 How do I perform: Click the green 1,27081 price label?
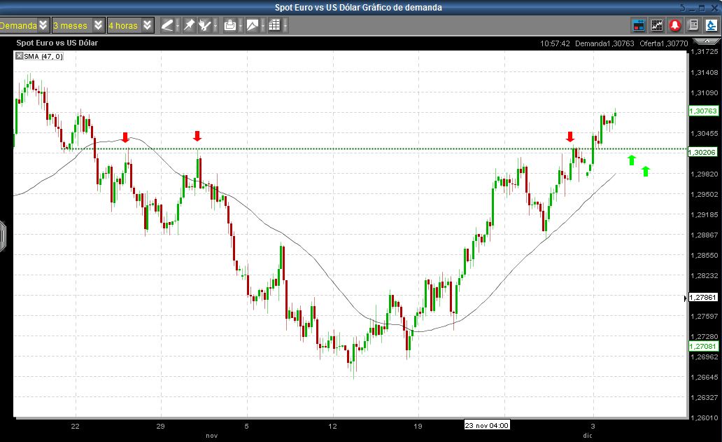click(703, 346)
